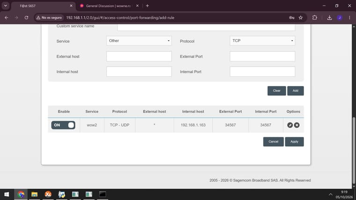Focus the External Port input field
This screenshot has width=356, height=200.
(x=262, y=57)
